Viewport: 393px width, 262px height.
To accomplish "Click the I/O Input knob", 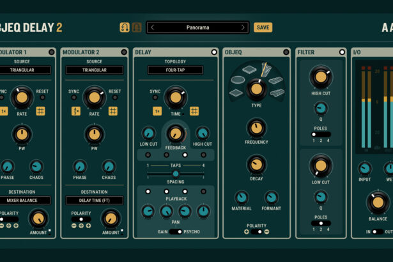I will coord(365,169).
